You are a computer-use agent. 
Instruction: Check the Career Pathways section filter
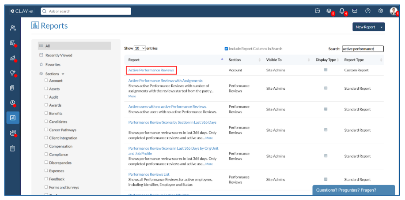pos(46,130)
